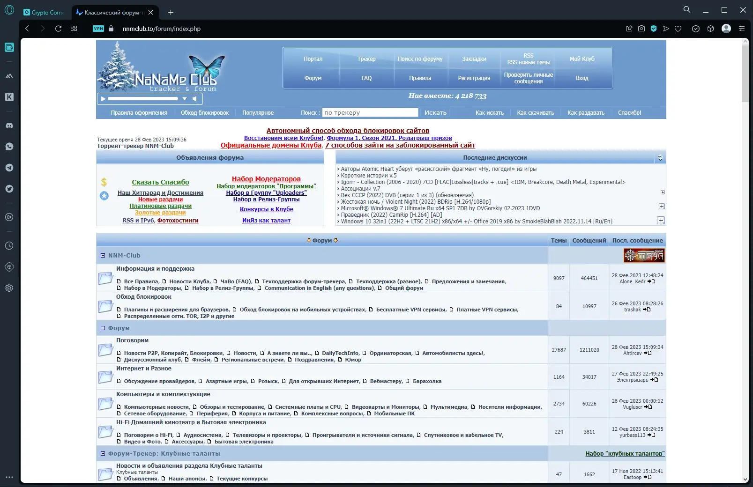This screenshot has width=753, height=487.
Task: Toggle the VPN badge in address bar
Action: point(98,29)
